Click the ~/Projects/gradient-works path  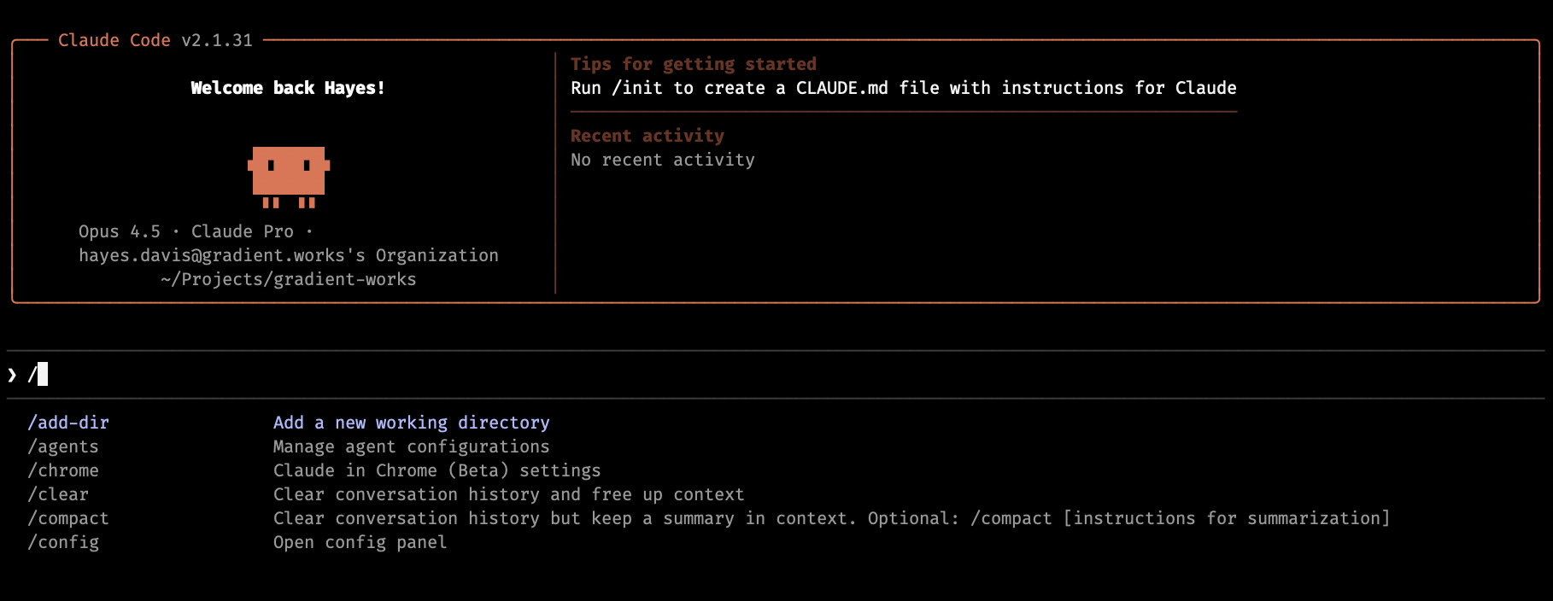[x=289, y=279]
